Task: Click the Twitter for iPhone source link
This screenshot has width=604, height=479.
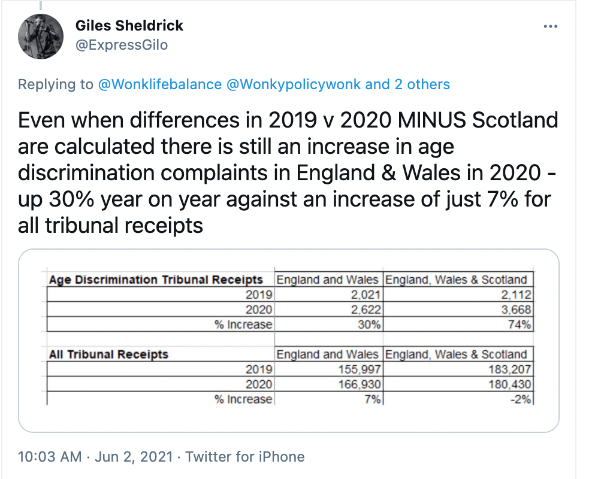Action: (x=244, y=457)
